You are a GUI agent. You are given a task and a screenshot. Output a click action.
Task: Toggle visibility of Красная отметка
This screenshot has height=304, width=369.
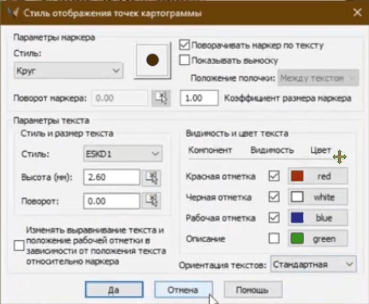pyautogui.click(x=275, y=177)
